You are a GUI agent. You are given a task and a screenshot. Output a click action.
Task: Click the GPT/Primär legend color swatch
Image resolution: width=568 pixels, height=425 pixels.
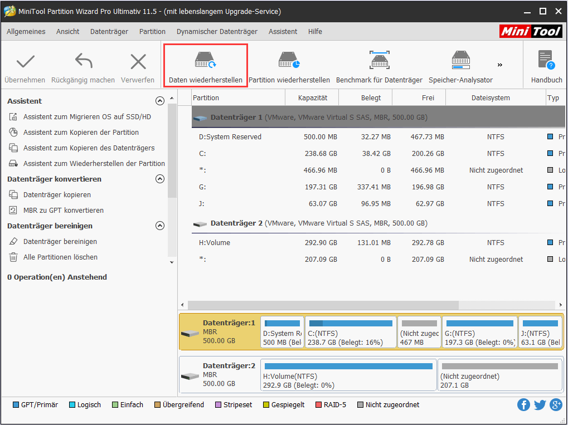[16, 405]
